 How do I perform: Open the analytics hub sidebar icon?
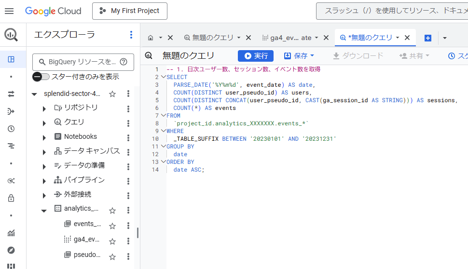pyautogui.click(x=11, y=181)
